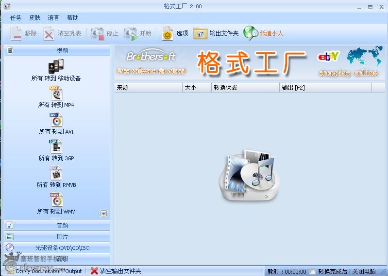Click the 所有 转到 AVI label

tap(56, 132)
